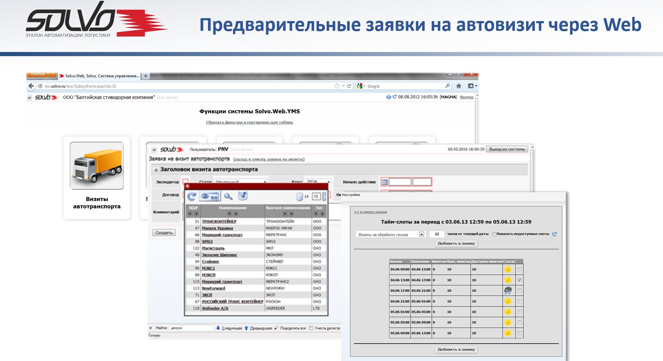
Task: Click Выход из системы button
Action: [x=507, y=149]
